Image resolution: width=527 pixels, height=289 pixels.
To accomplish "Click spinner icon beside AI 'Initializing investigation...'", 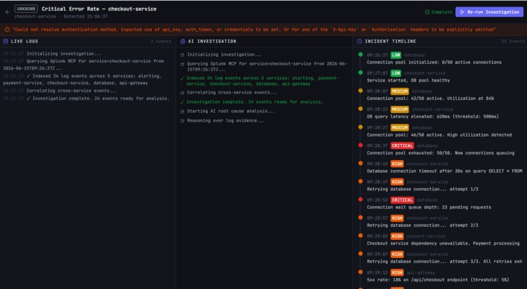I will pos(182,55).
